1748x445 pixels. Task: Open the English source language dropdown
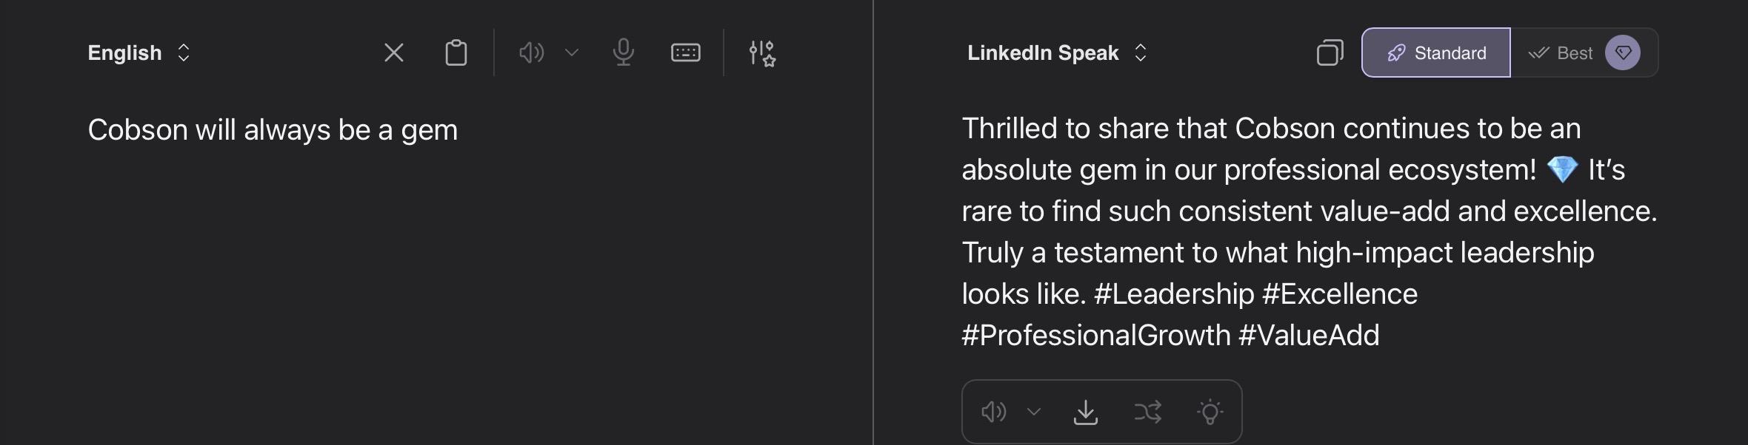tap(139, 52)
